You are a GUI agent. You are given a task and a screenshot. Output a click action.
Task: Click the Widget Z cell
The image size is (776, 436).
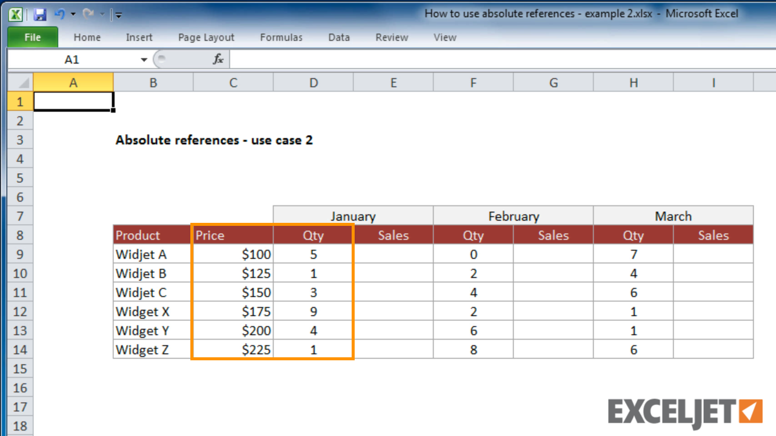pos(153,349)
